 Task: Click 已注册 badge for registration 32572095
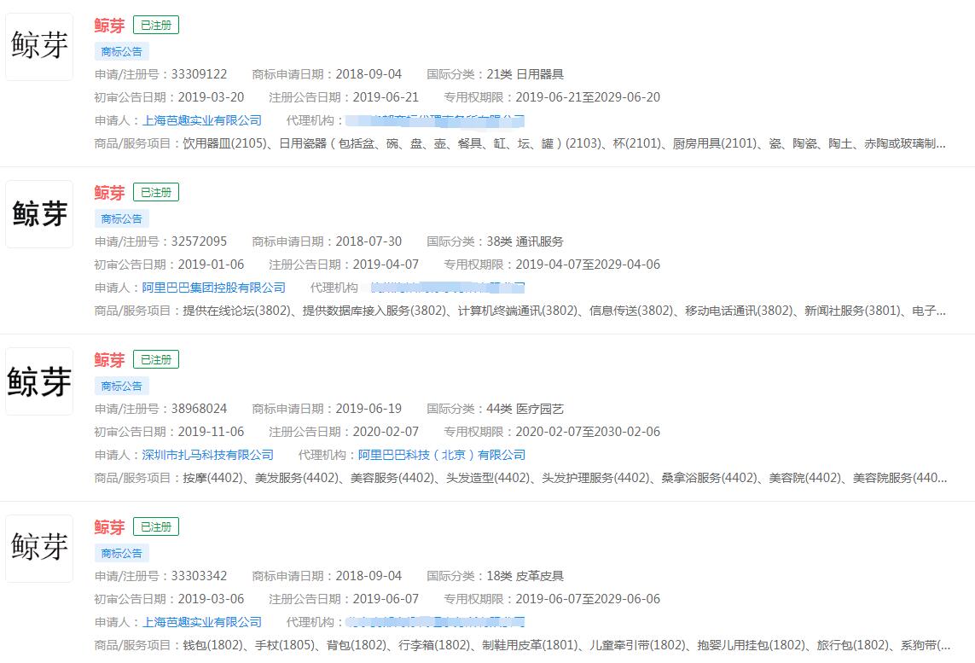(156, 192)
